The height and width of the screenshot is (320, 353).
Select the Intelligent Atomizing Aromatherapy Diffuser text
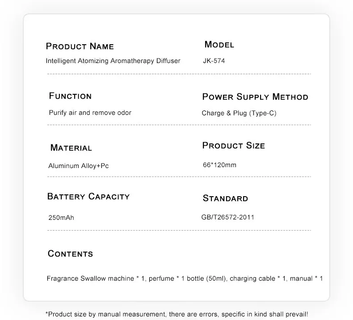(113, 61)
